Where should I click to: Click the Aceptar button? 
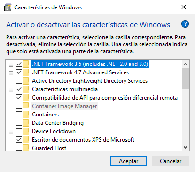(128, 161)
